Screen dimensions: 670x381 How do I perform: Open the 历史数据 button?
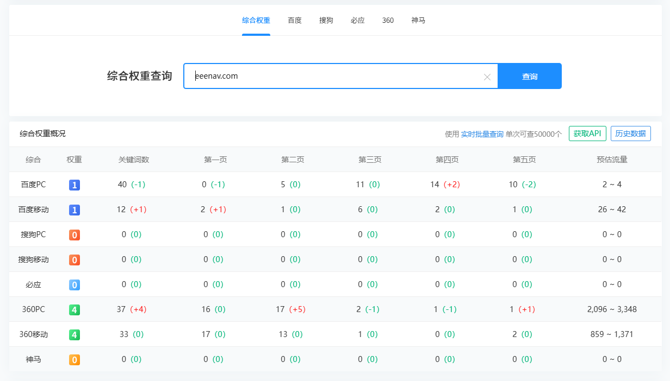click(x=630, y=134)
